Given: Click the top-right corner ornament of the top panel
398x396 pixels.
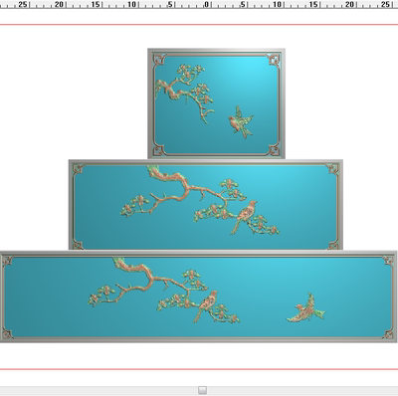Looking at the screenshot, I should tap(274, 60).
